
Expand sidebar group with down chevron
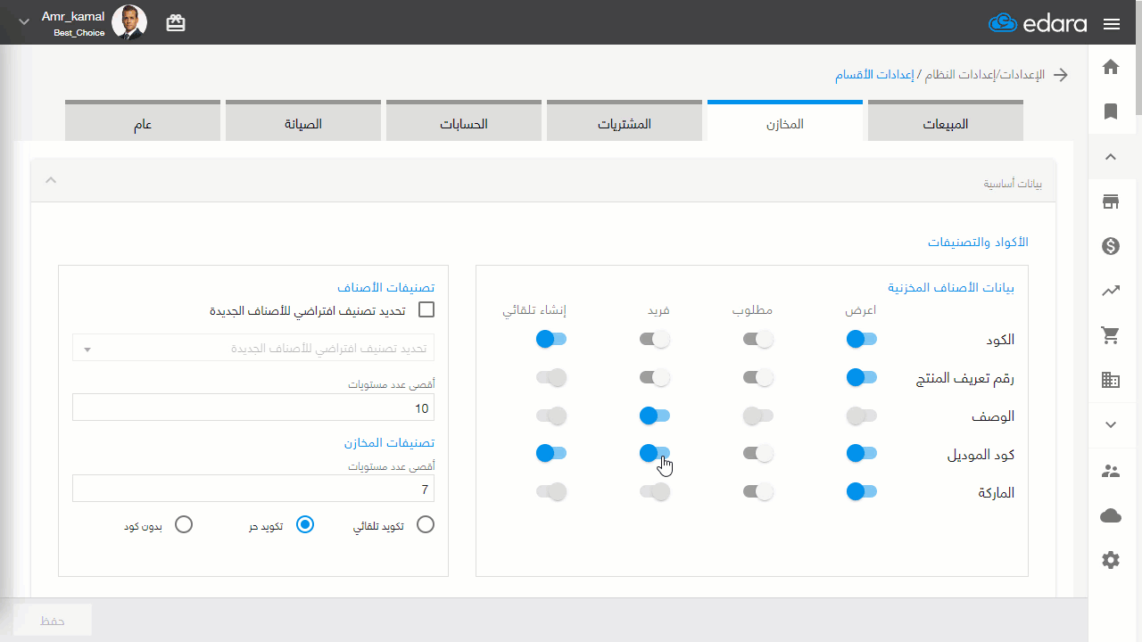point(1111,425)
